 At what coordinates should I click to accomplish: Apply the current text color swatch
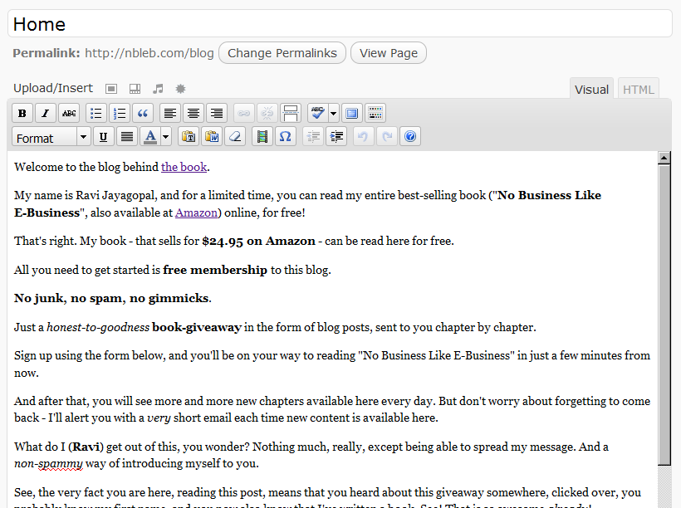point(150,137)
